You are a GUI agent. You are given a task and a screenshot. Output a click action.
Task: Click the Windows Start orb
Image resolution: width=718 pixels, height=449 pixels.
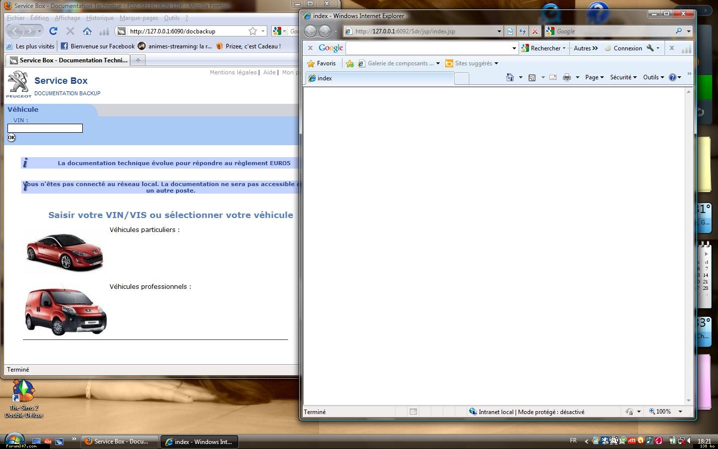pos(14,440)
